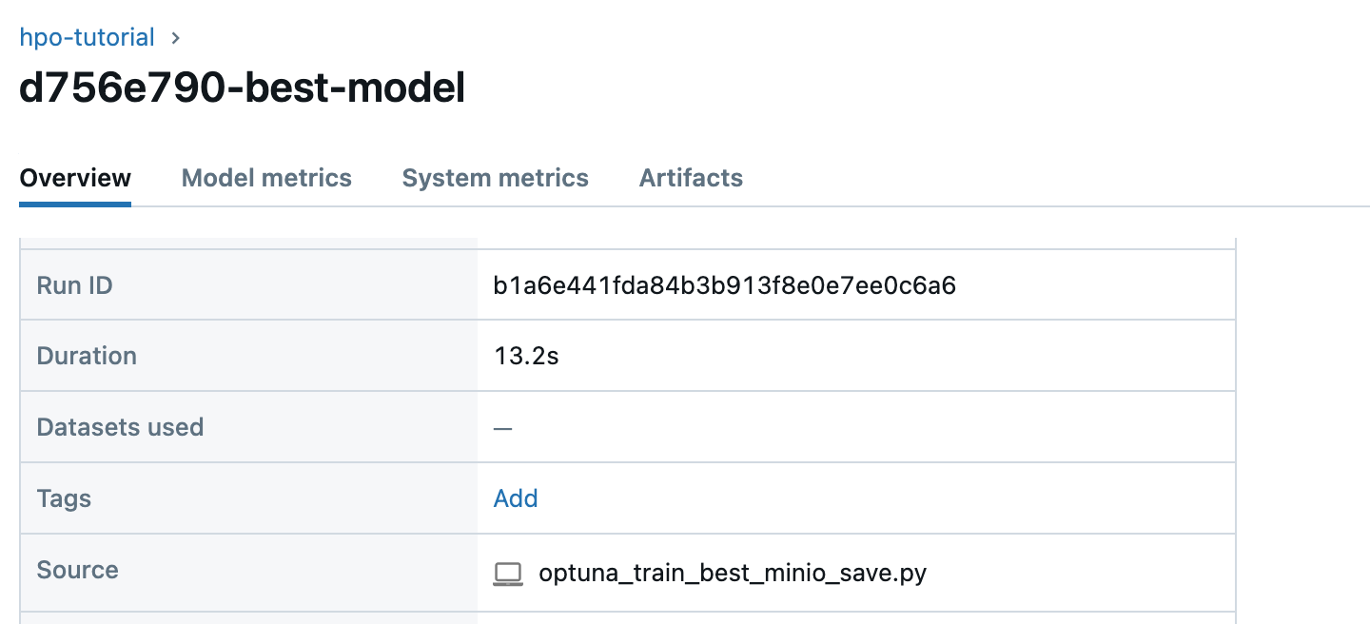Click the d756e790-best-model run title

[243, 88]
